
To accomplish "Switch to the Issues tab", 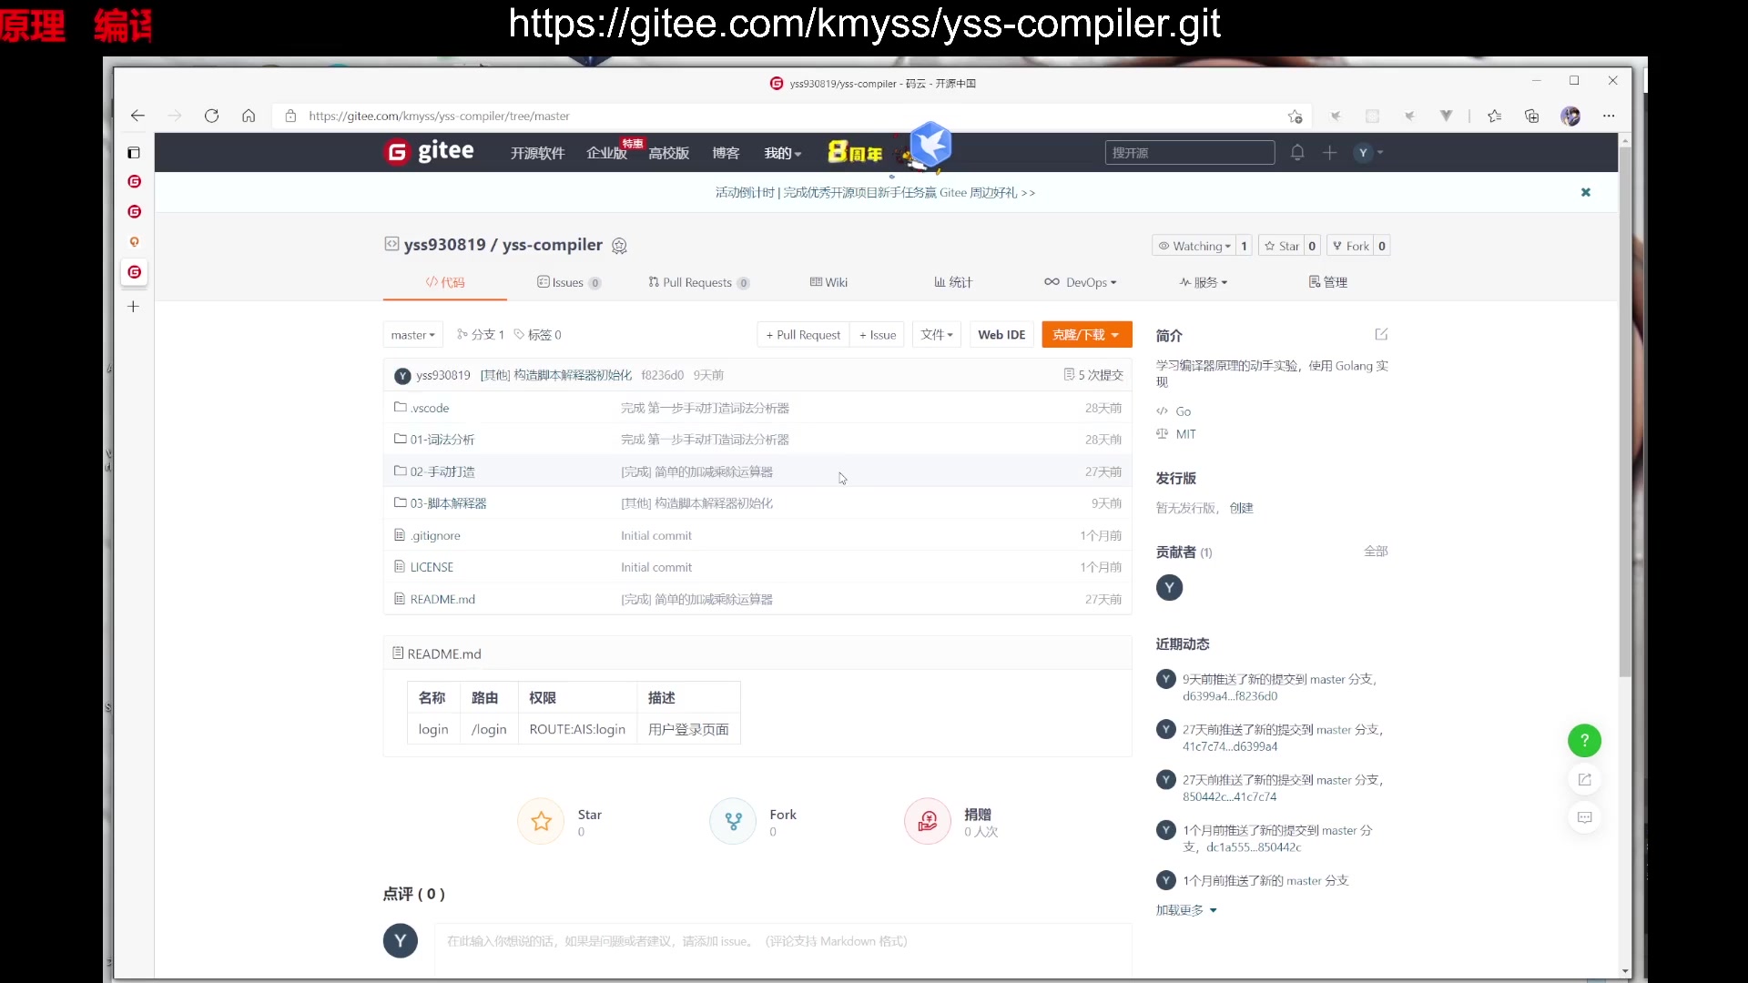I will 567,282.
